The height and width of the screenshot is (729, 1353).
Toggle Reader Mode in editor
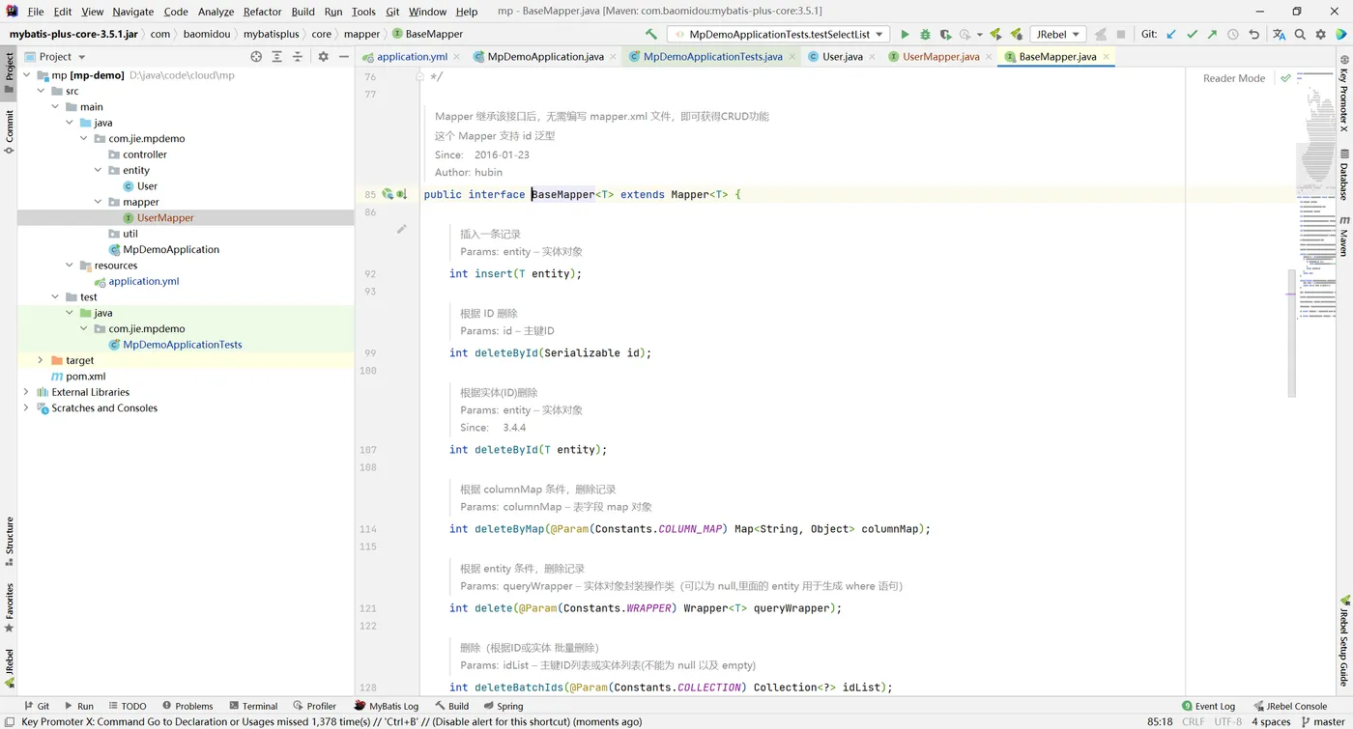point(1233,78)
